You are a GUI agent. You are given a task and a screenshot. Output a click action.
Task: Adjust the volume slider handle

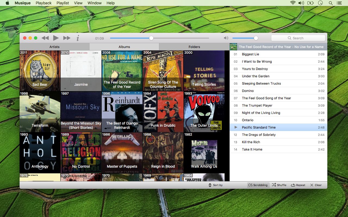click(256, 38)
